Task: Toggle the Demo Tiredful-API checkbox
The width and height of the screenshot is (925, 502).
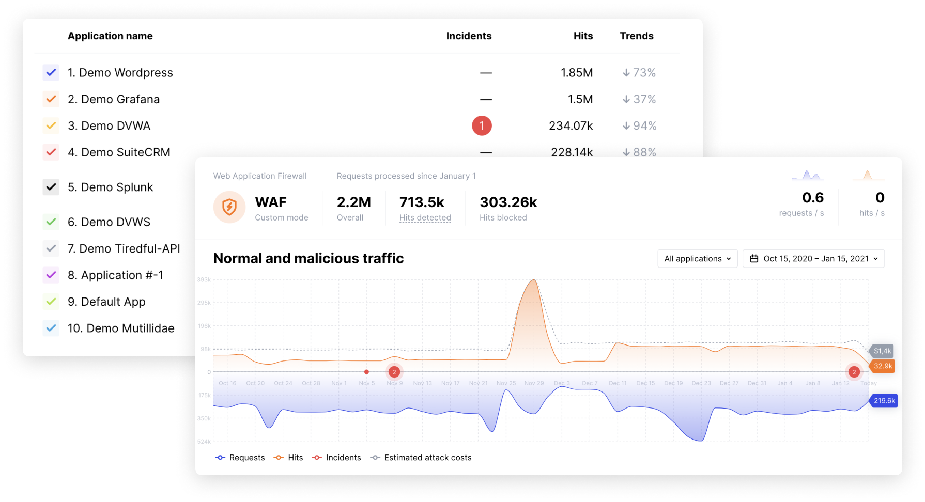Action: [51, 248]
